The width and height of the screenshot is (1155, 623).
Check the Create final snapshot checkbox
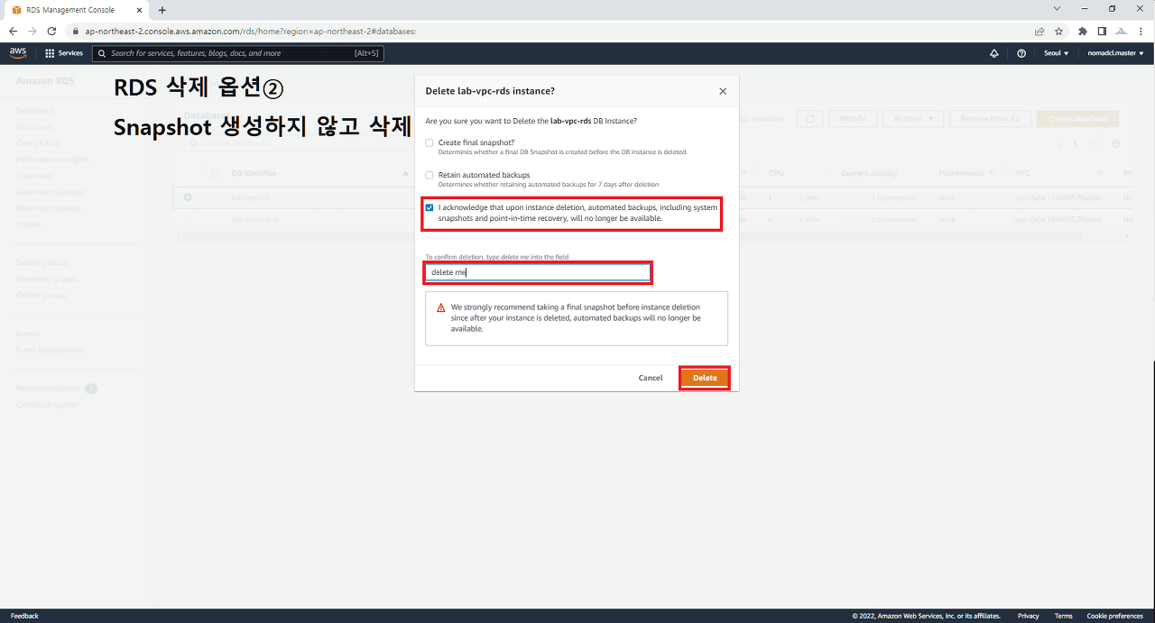pos(430,142)
